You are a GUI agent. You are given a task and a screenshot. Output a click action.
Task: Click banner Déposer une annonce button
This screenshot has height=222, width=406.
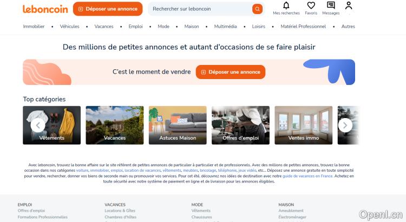[x=231, y=72]
